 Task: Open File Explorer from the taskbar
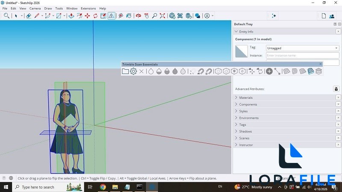point(115,187)
